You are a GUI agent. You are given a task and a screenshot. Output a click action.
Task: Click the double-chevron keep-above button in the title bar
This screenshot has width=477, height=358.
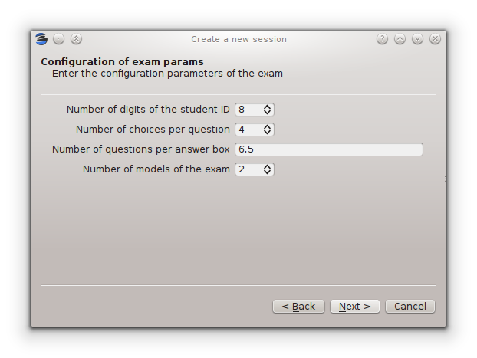click(x=76, y=39)
